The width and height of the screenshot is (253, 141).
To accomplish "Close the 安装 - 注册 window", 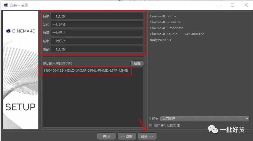I will coord(246,5).
